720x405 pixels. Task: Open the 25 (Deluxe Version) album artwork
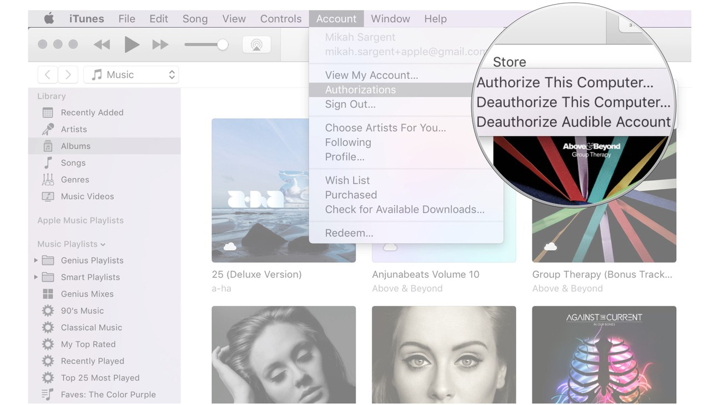284,190
